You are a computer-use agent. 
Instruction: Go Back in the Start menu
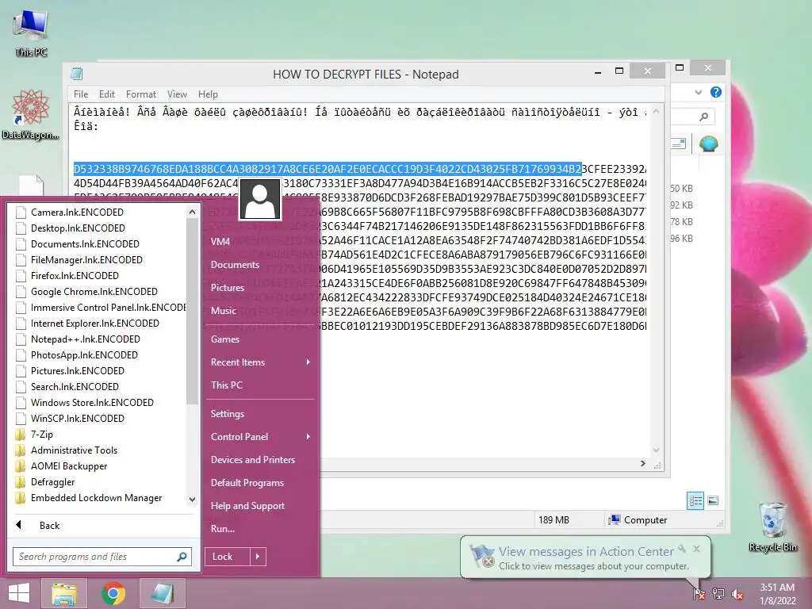(x=49, y=525)
